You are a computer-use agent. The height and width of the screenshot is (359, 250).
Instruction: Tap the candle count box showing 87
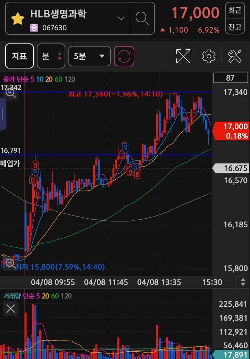[231, 78]
